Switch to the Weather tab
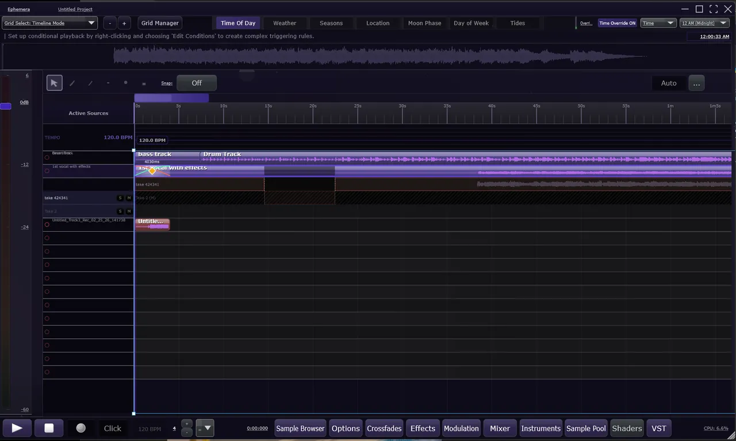Screen dimensions: 736x441 click(x=285, y=23)
